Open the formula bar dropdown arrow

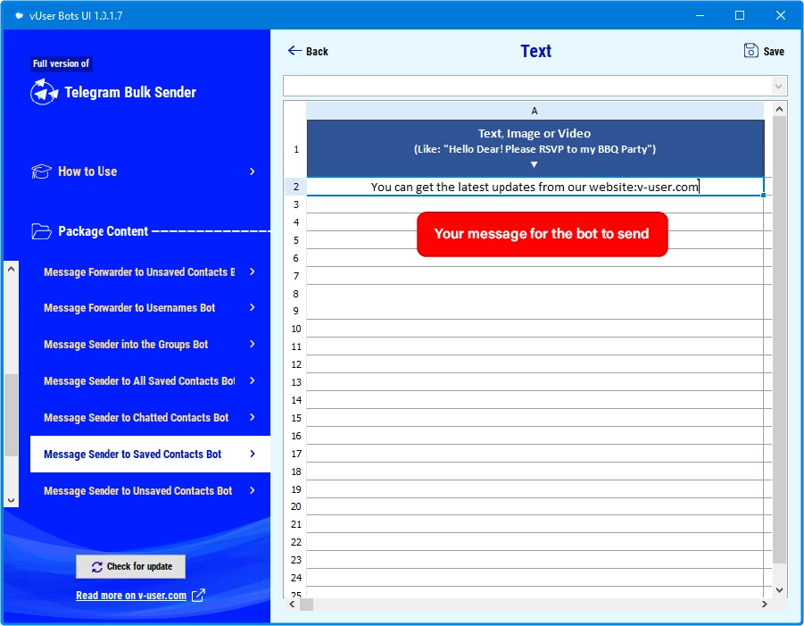(778, 87)
